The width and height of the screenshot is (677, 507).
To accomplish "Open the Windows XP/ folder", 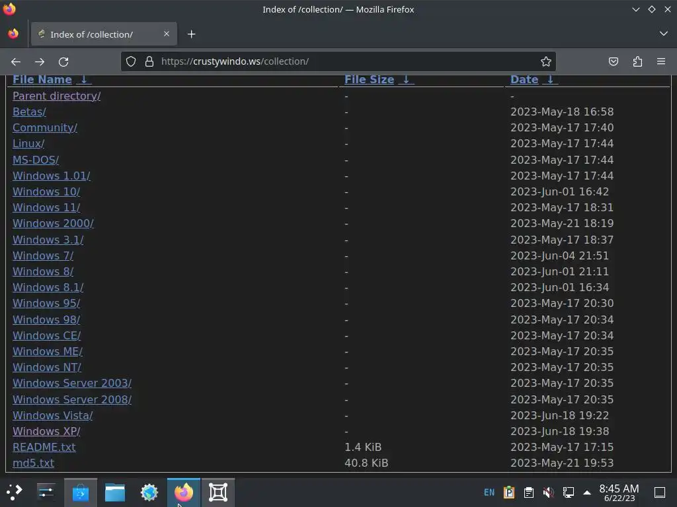I will point(46,431).
